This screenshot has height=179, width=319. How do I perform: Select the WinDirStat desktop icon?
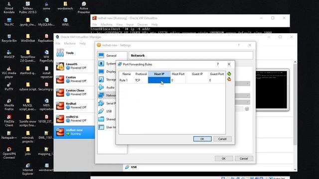tap(28, 38)
